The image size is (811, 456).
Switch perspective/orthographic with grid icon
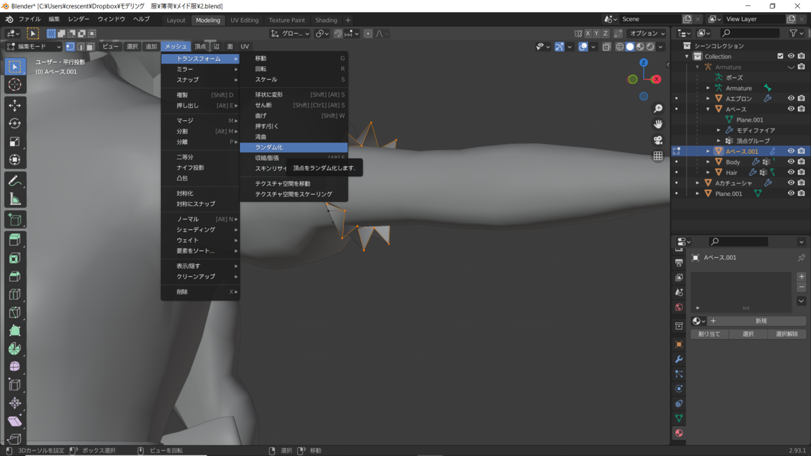click(658, 155)
